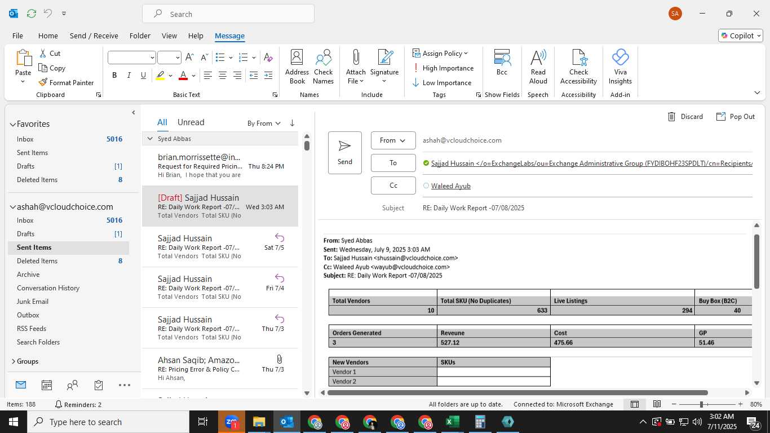The width and height of the screenshot is (770, 433).
Task: Click the Cc recipients button
Action: click(x=393, y=185)
